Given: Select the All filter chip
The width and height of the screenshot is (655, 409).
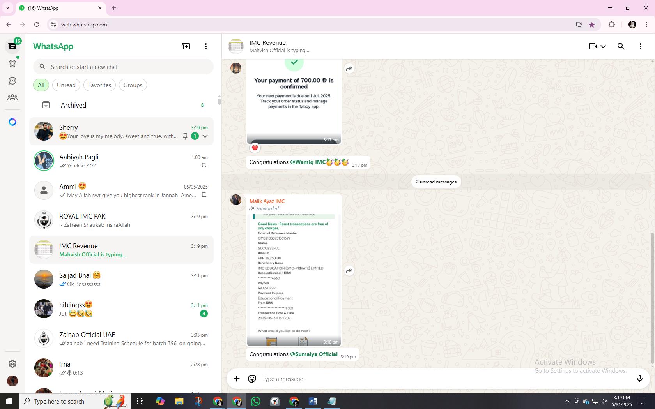Looking at the screenshot, I should click(x=41, y=85).
